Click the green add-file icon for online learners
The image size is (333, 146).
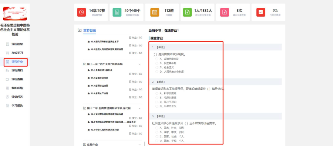pos(187,12)
